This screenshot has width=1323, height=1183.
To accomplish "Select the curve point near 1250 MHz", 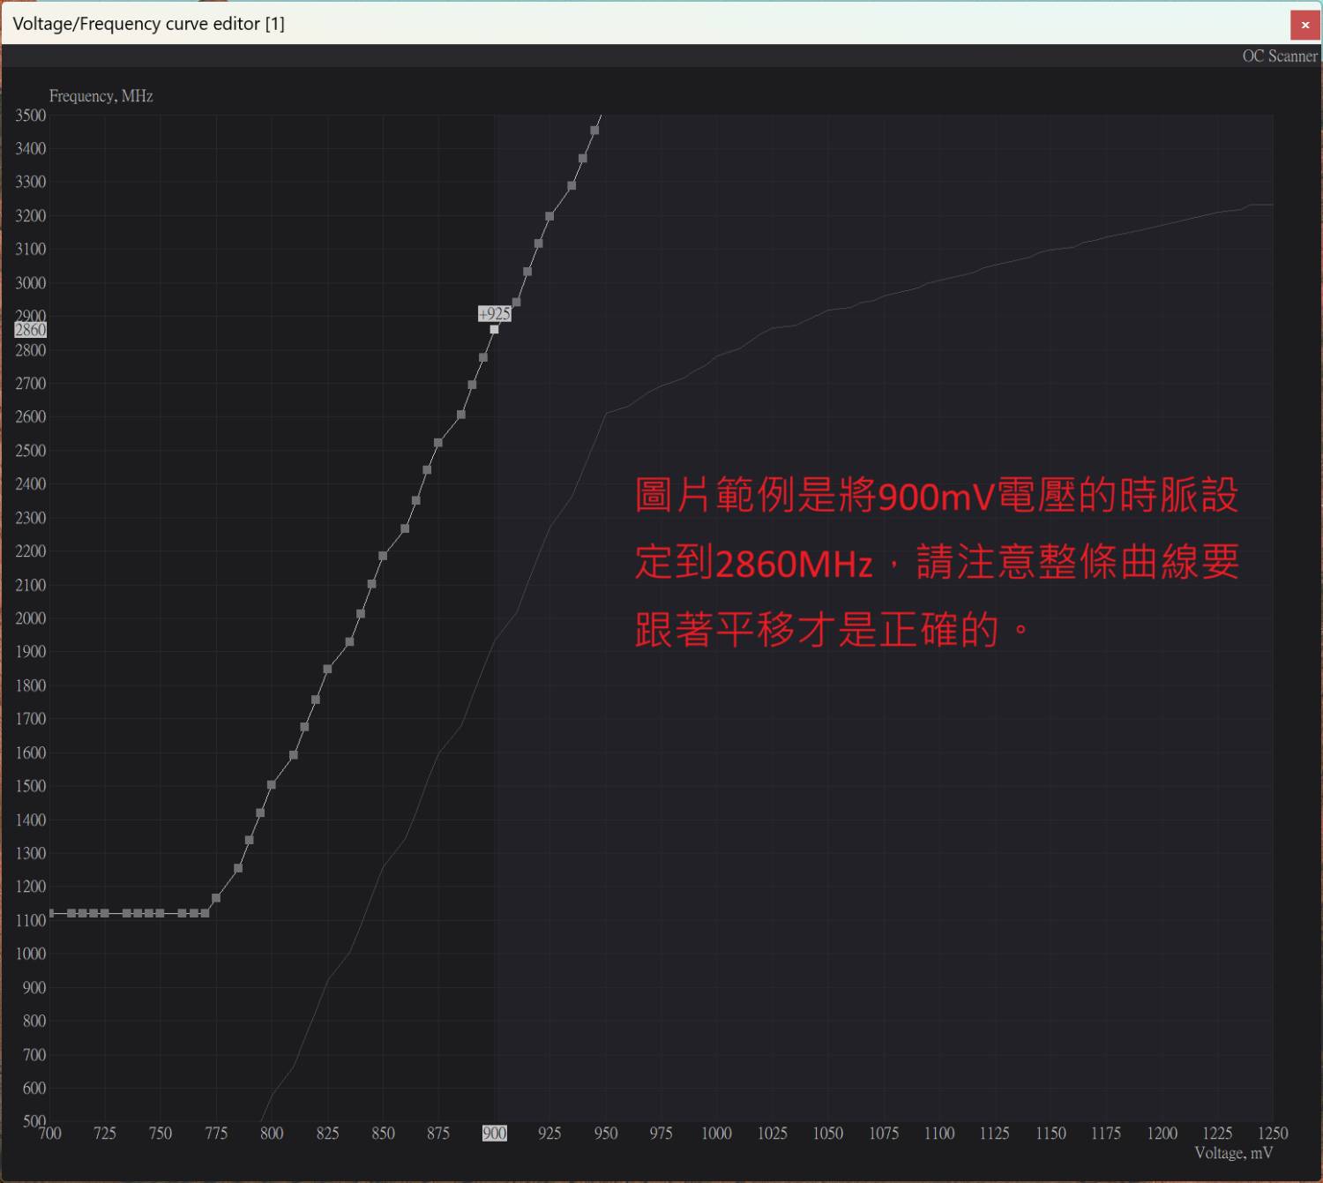I will pos(238,869).
